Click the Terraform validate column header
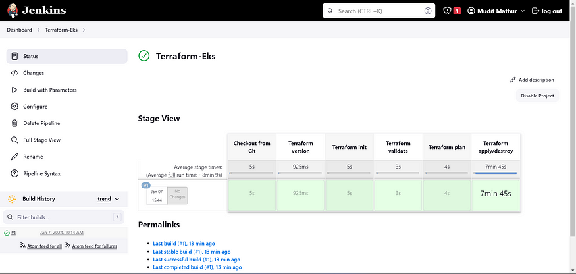 [x=398, y=147]
